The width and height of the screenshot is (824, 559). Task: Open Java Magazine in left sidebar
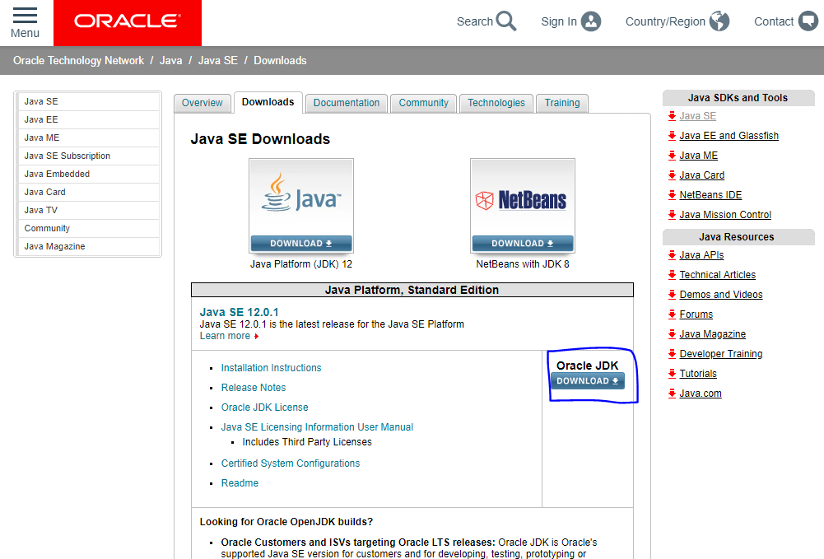(88, 246)
